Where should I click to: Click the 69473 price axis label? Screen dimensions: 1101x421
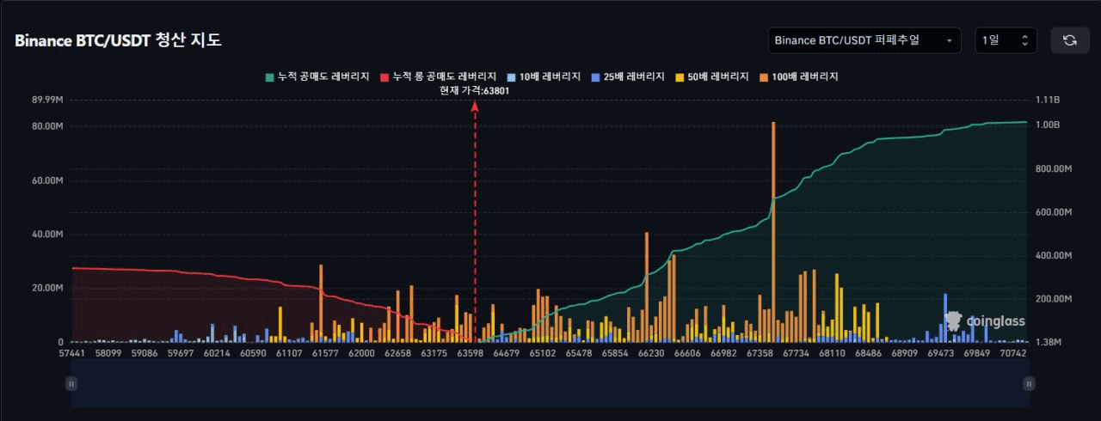[941, 353]
